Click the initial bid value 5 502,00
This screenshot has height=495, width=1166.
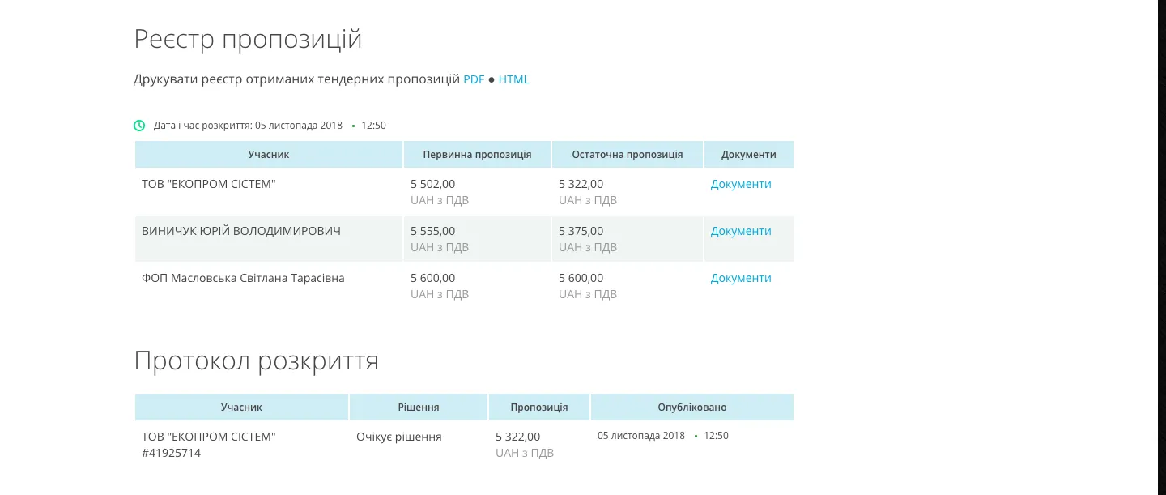point(433,184)
